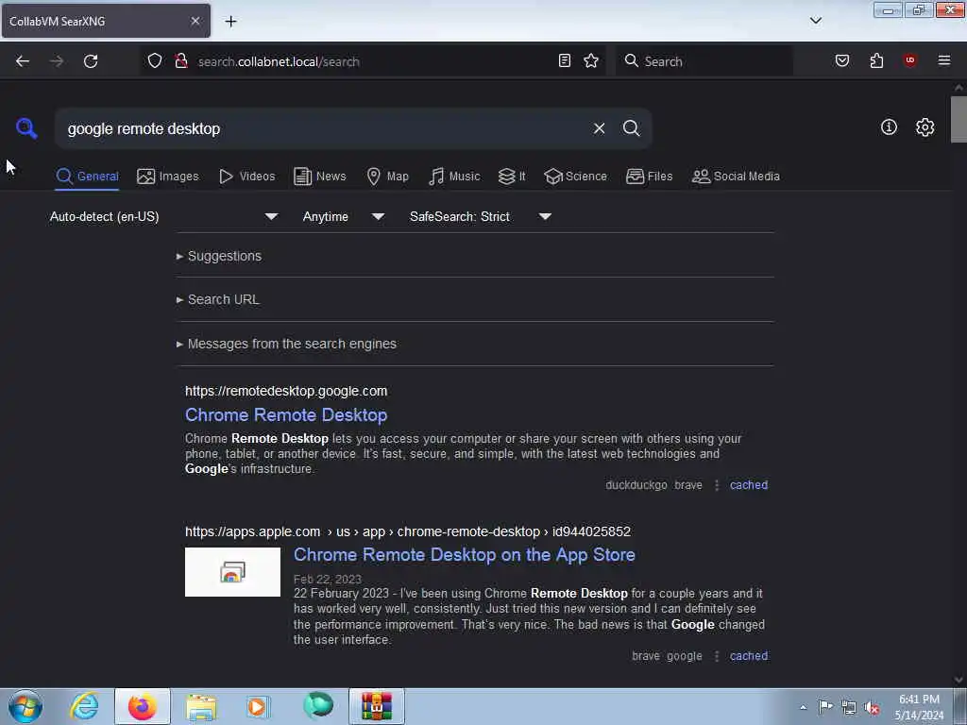The width and height of the screenshot is (967, 725).
Task: Switch to the News tab
Action: [x=320, y=177]
